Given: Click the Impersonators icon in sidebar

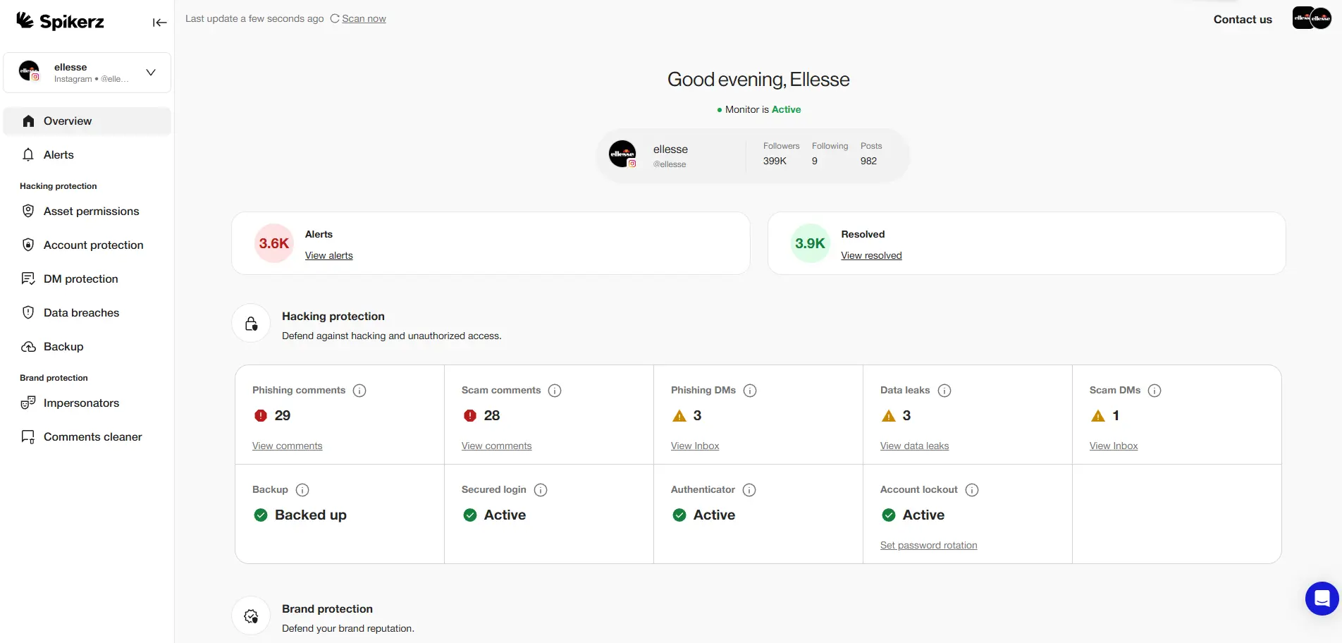Looking at the screenshot, I should pyautogui.click(x=28, y=403).
